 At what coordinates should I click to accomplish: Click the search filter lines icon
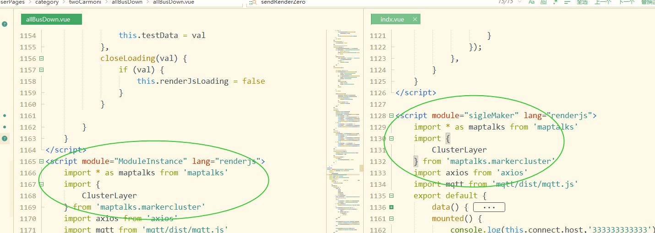pyautogui.click(x=567, y=2)
